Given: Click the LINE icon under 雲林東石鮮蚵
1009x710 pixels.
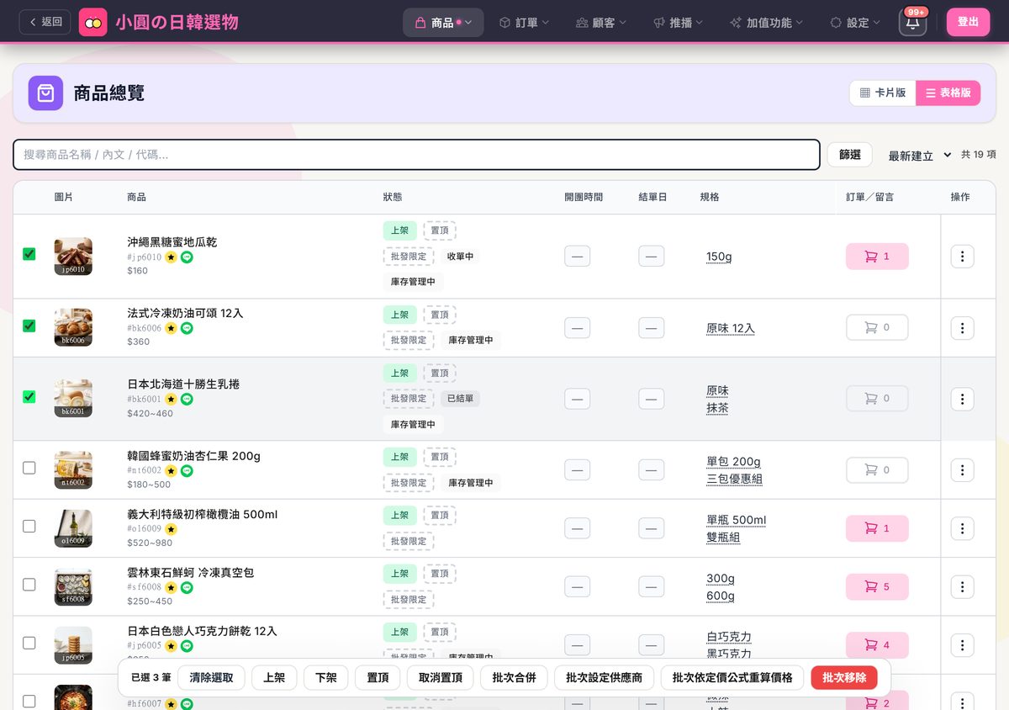Looking at the screenshot, I should click(187, 587).
